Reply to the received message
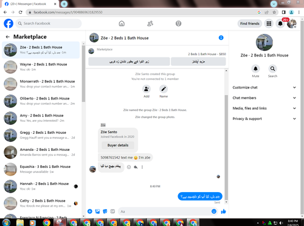This screenshot has height=226, width=304. point(136,167)
